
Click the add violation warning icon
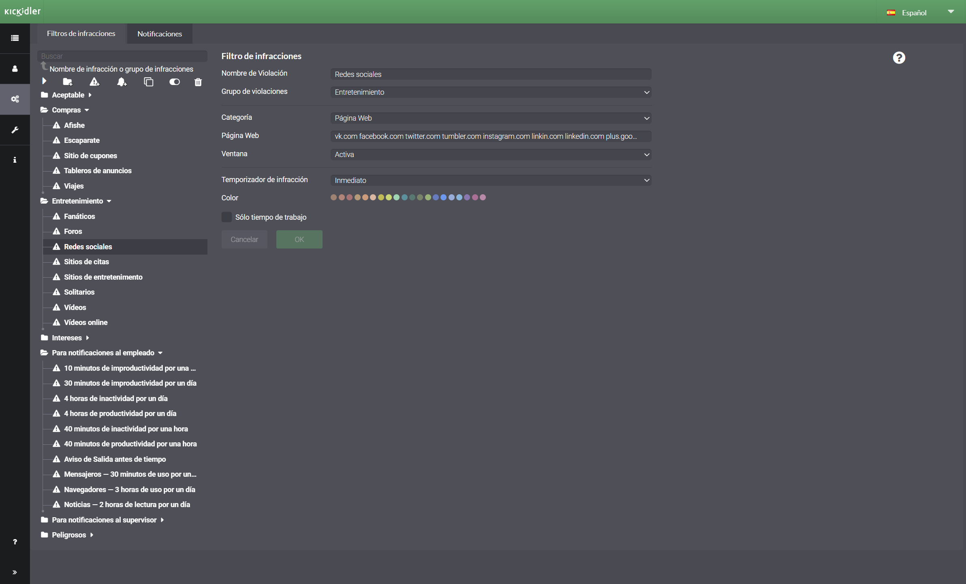point(94,82)
